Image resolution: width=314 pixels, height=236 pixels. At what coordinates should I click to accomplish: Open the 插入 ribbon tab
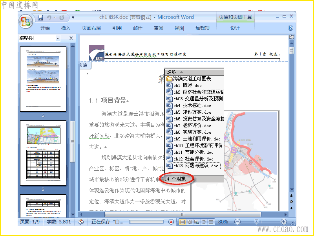(x=66, y=28)
